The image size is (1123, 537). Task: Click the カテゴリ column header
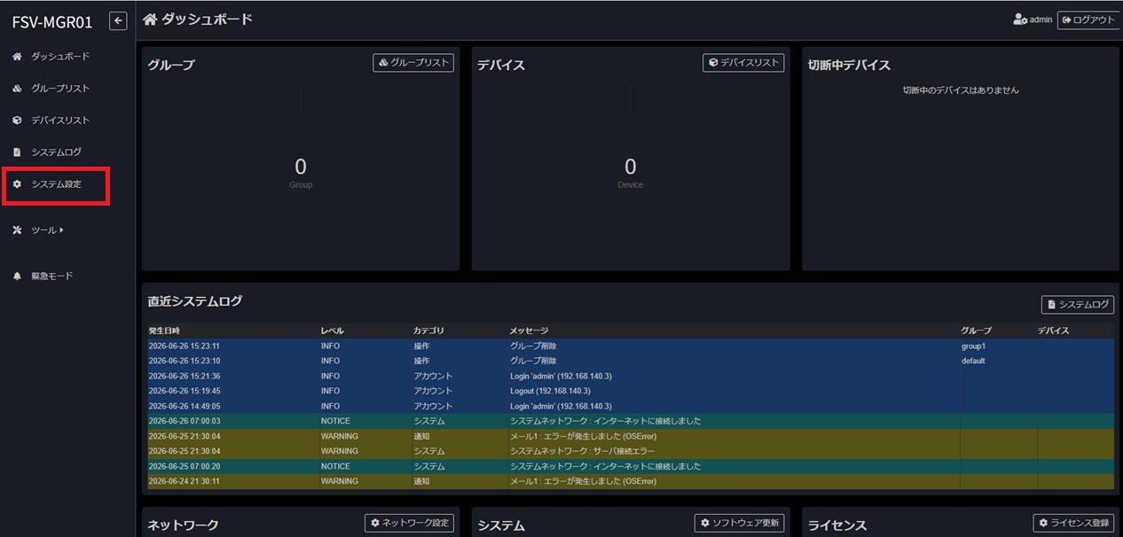[427, 331]
